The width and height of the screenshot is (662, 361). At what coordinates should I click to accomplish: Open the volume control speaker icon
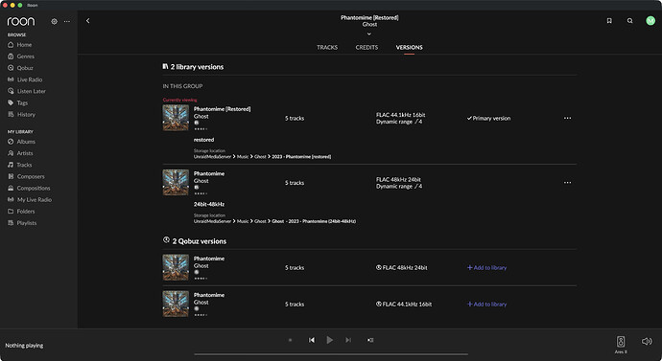647,341
